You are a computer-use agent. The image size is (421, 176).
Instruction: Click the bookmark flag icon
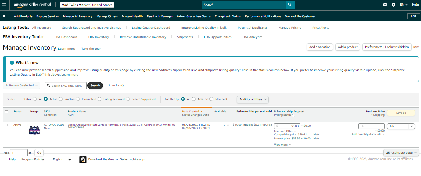pos(4,16)
